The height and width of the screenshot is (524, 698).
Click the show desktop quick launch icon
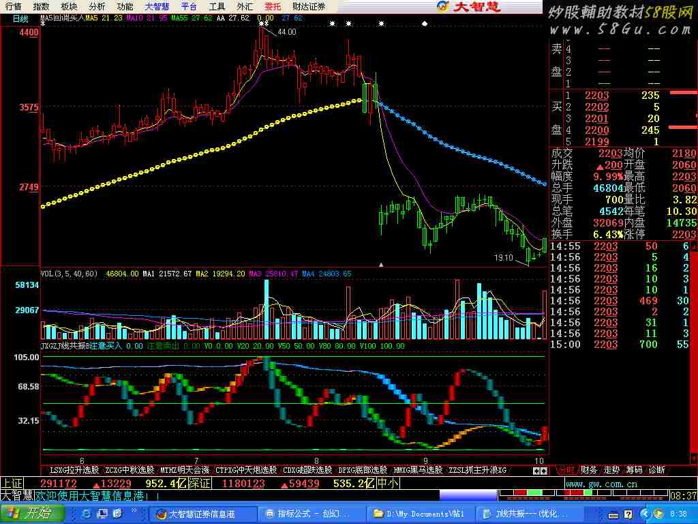coord(102,514)
